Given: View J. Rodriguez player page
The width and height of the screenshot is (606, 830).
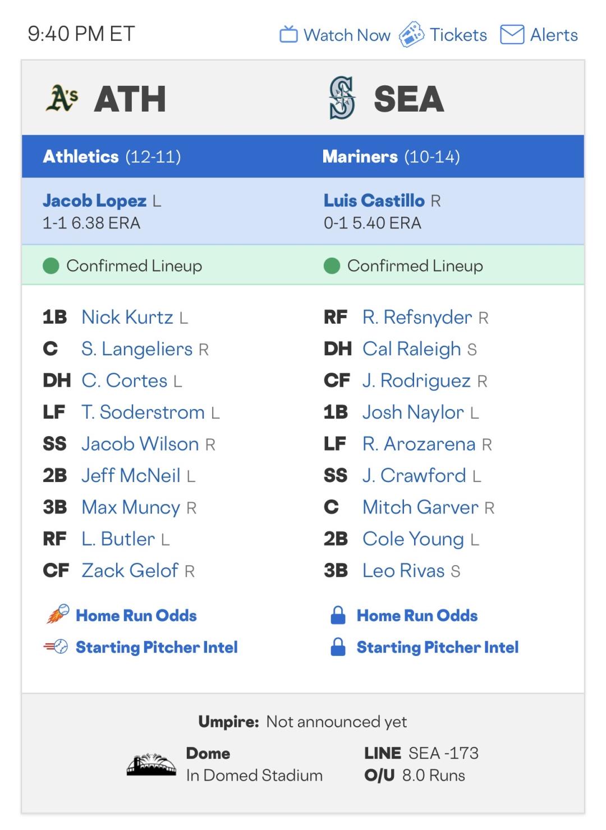Looking at the screenshot, I should coord(416,380).
